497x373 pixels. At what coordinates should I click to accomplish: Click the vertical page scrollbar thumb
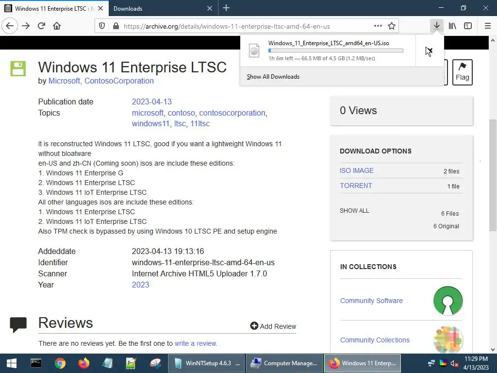click(x=493, y=175)
